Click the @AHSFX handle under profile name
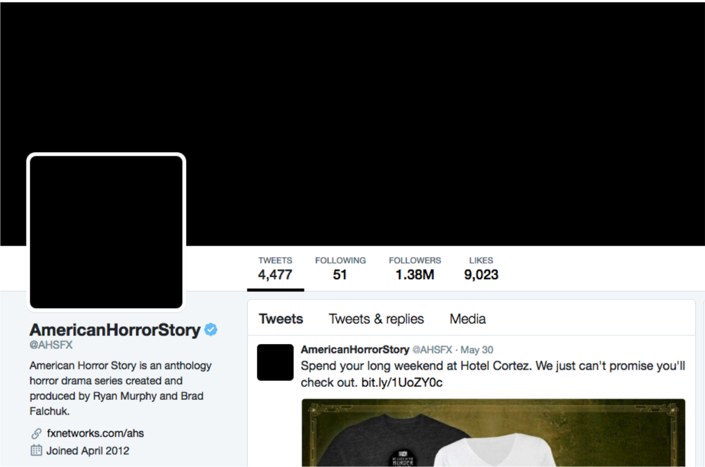 pyautogui.click(x=51, y=345)
